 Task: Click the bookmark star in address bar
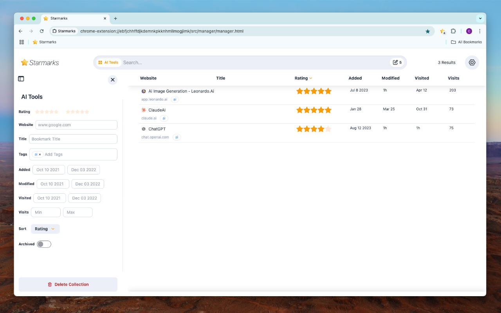point(427,31)
